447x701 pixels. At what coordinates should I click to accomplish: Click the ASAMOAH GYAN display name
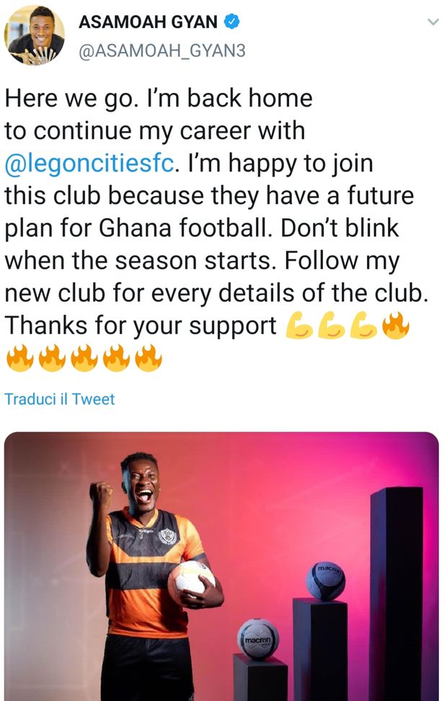point(148,22)
